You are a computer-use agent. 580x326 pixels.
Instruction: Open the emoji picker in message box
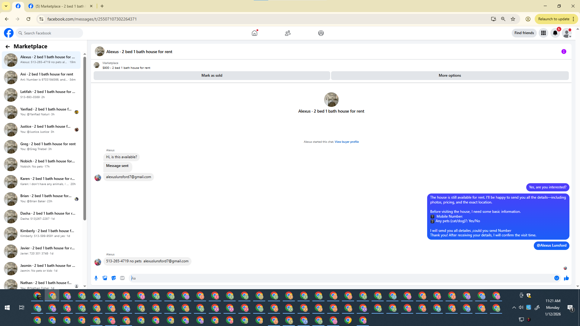(556, 278)
